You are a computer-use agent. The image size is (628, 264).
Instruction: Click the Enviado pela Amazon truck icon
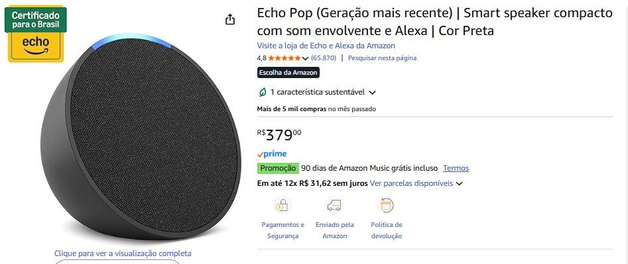click(x=334, y=206)
